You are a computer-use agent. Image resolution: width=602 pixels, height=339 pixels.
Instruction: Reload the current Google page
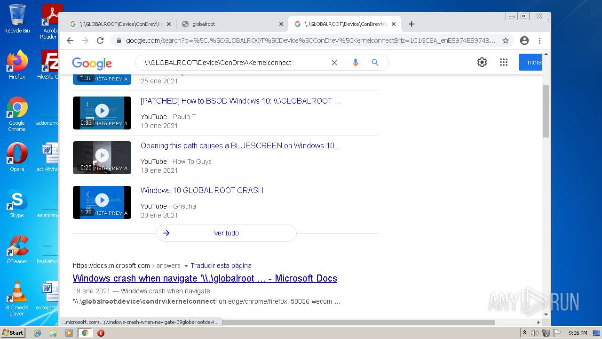click(100, 40)
